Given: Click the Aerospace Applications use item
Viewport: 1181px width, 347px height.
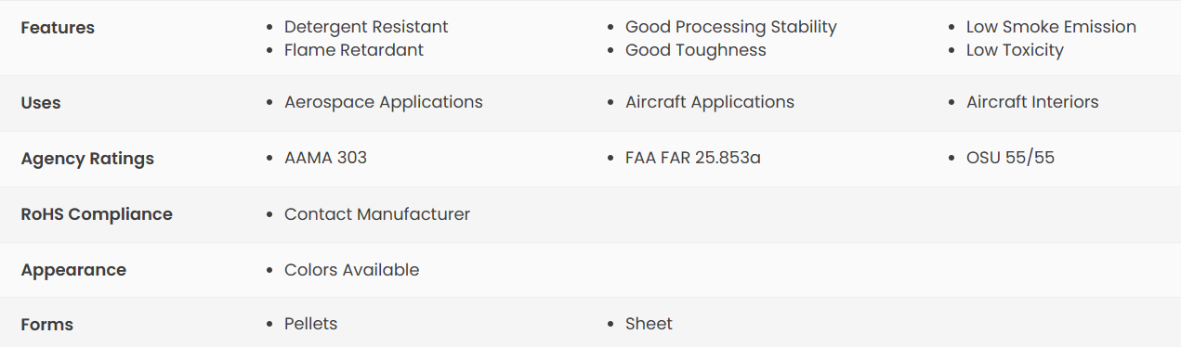Looking at the screenshot, I should (384, 102).
